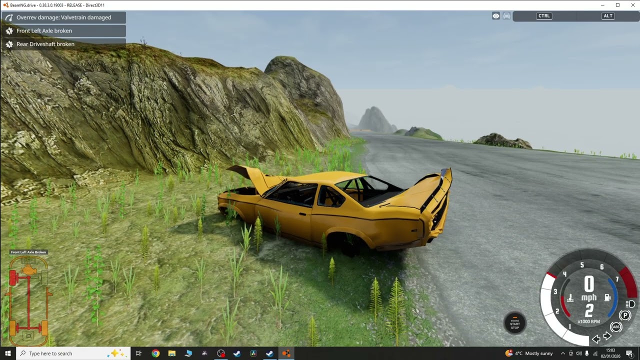The width and height of the screenshot is (640, 360).
Task: Click the x1000 RPM label
Action: click(588, 322)
